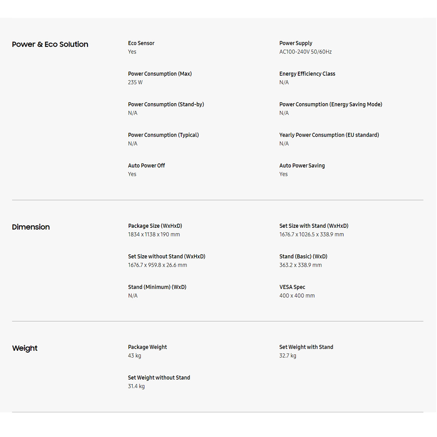This screenshot has height=437, width=437.
Task: Click the Package Size (WxHxD) label
Action: (x=155, y=226)
